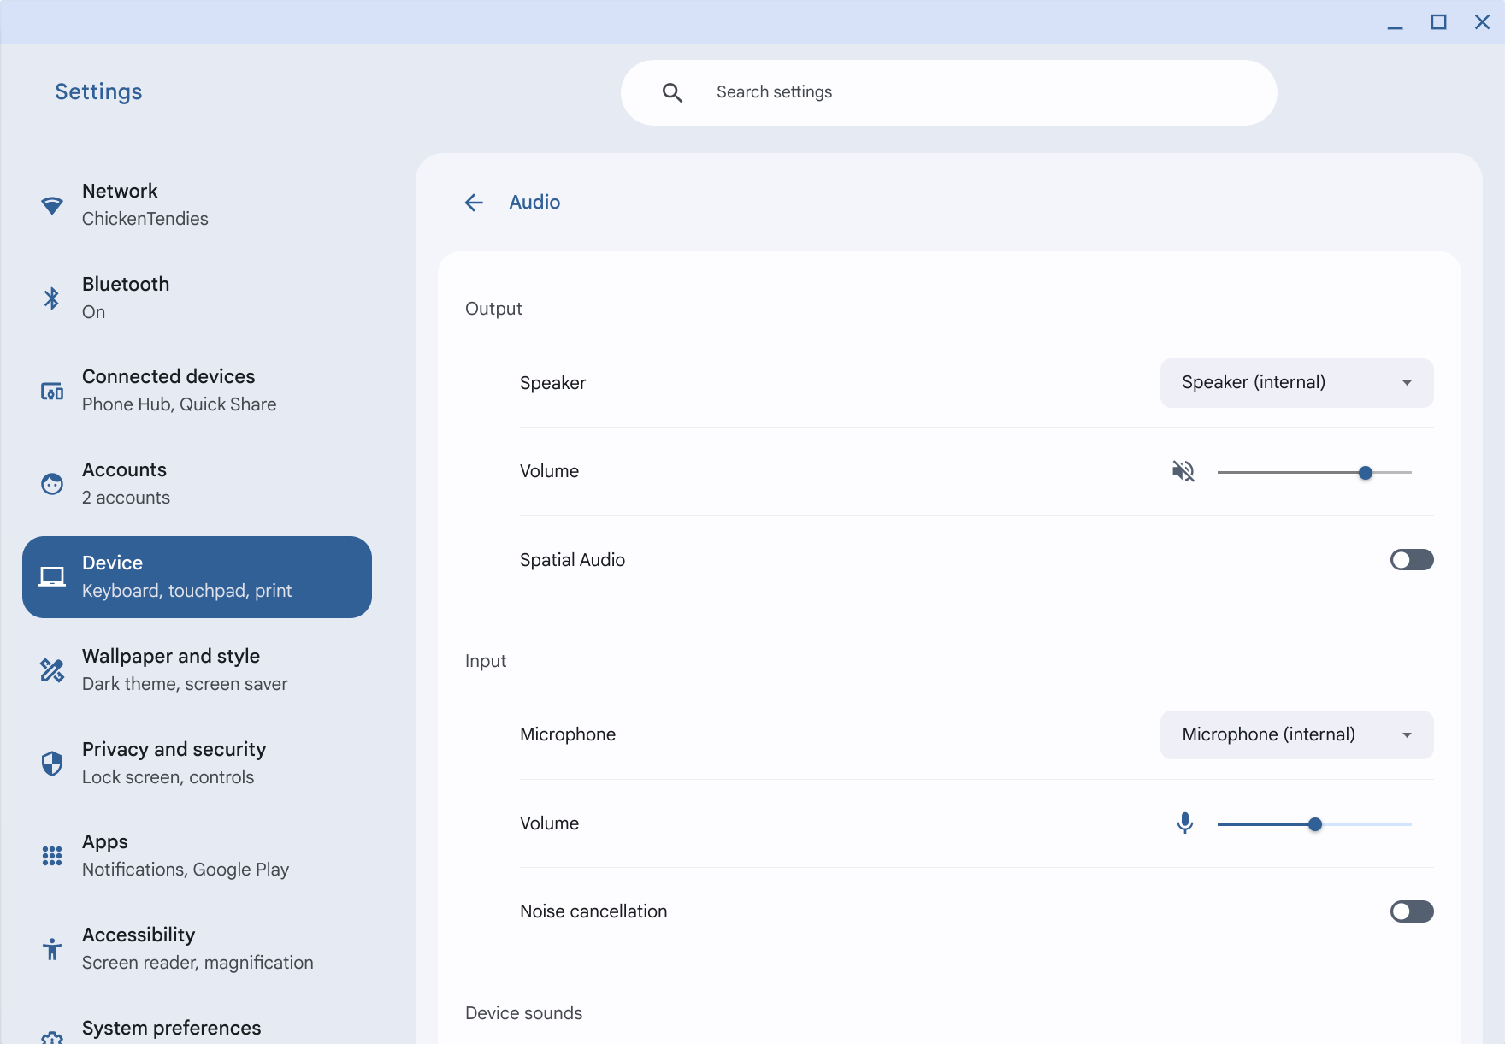
Task: Enable the Spatial Audio toggle
Action: pyautogui.click(x=1411, y=560)
